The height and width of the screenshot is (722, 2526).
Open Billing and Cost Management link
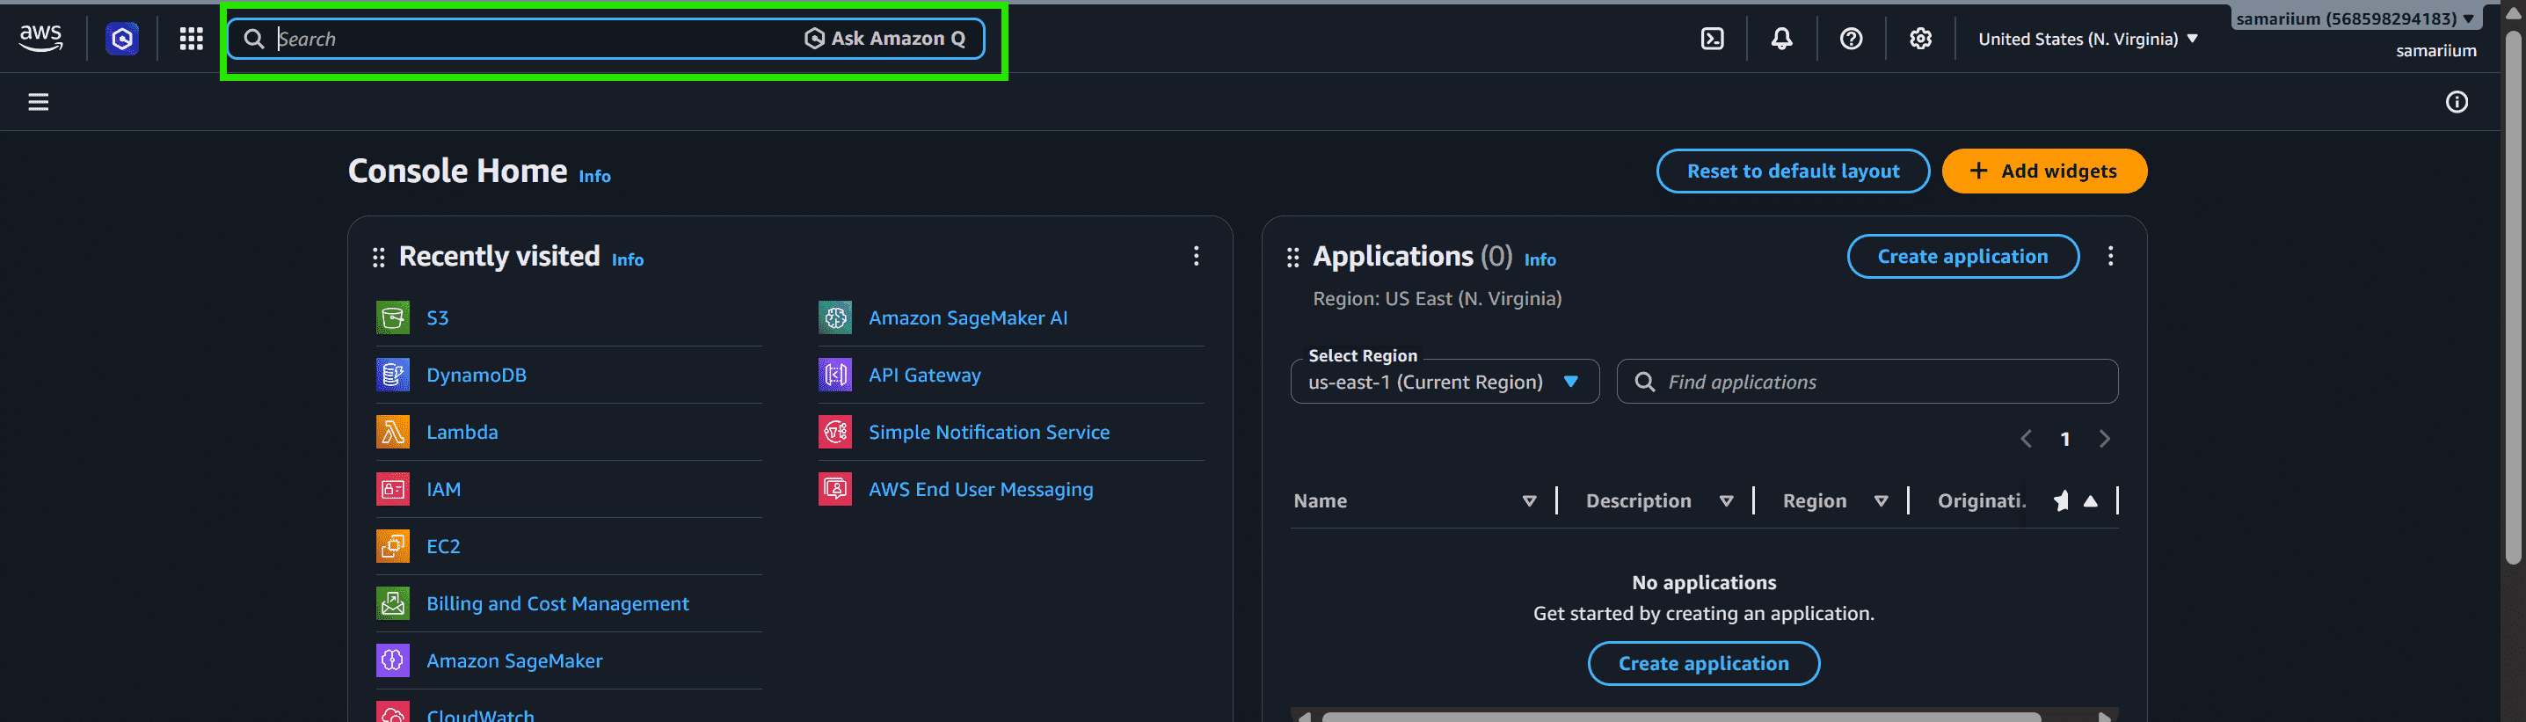(557, 603)
